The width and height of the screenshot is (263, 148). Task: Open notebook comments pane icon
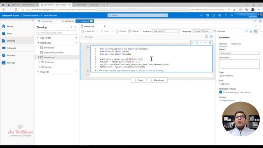[x=246, y=31]
